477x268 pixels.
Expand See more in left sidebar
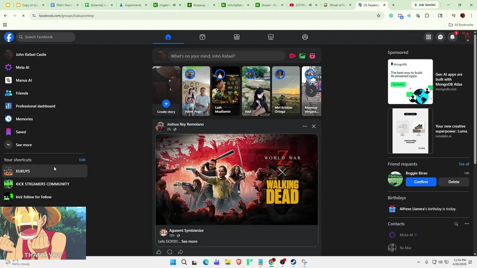[45, 145]
